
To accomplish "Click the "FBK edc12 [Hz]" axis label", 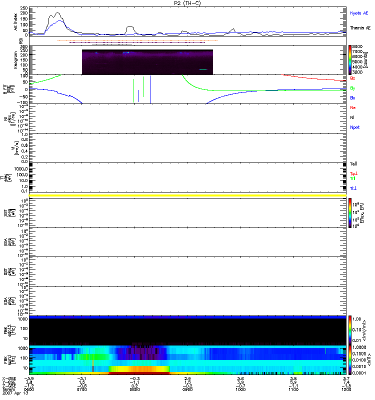I will click(9, 330).
